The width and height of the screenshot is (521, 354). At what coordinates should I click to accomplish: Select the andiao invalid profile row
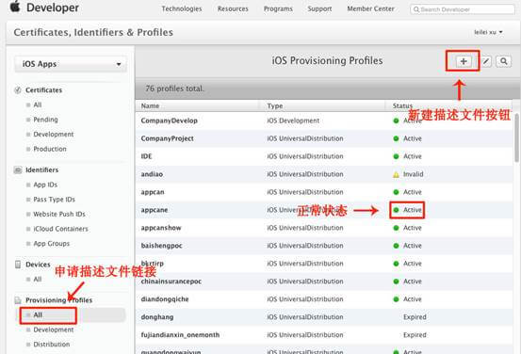point(324,174)
